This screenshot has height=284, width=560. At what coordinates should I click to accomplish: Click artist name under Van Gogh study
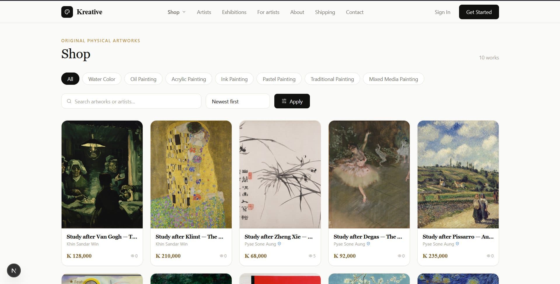click(x=83, y=244)
